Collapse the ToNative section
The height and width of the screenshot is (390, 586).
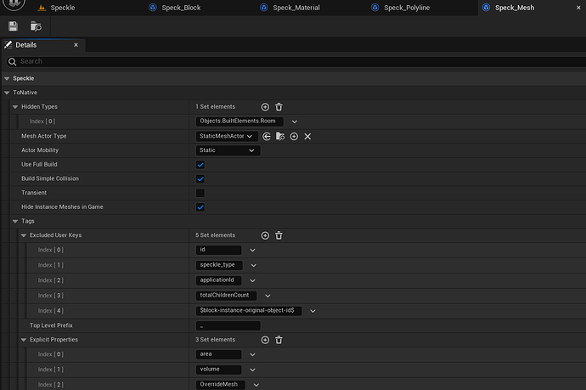[7, 93]
